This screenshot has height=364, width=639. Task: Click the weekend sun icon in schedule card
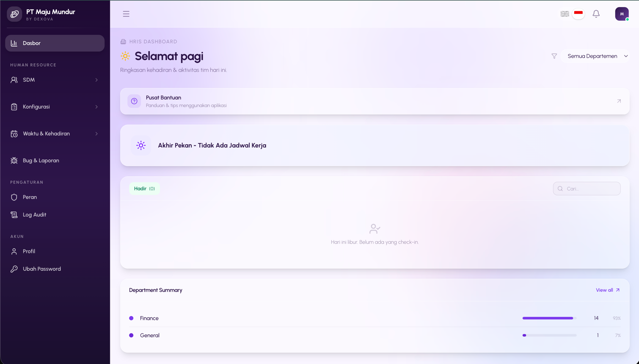point(141,145)
